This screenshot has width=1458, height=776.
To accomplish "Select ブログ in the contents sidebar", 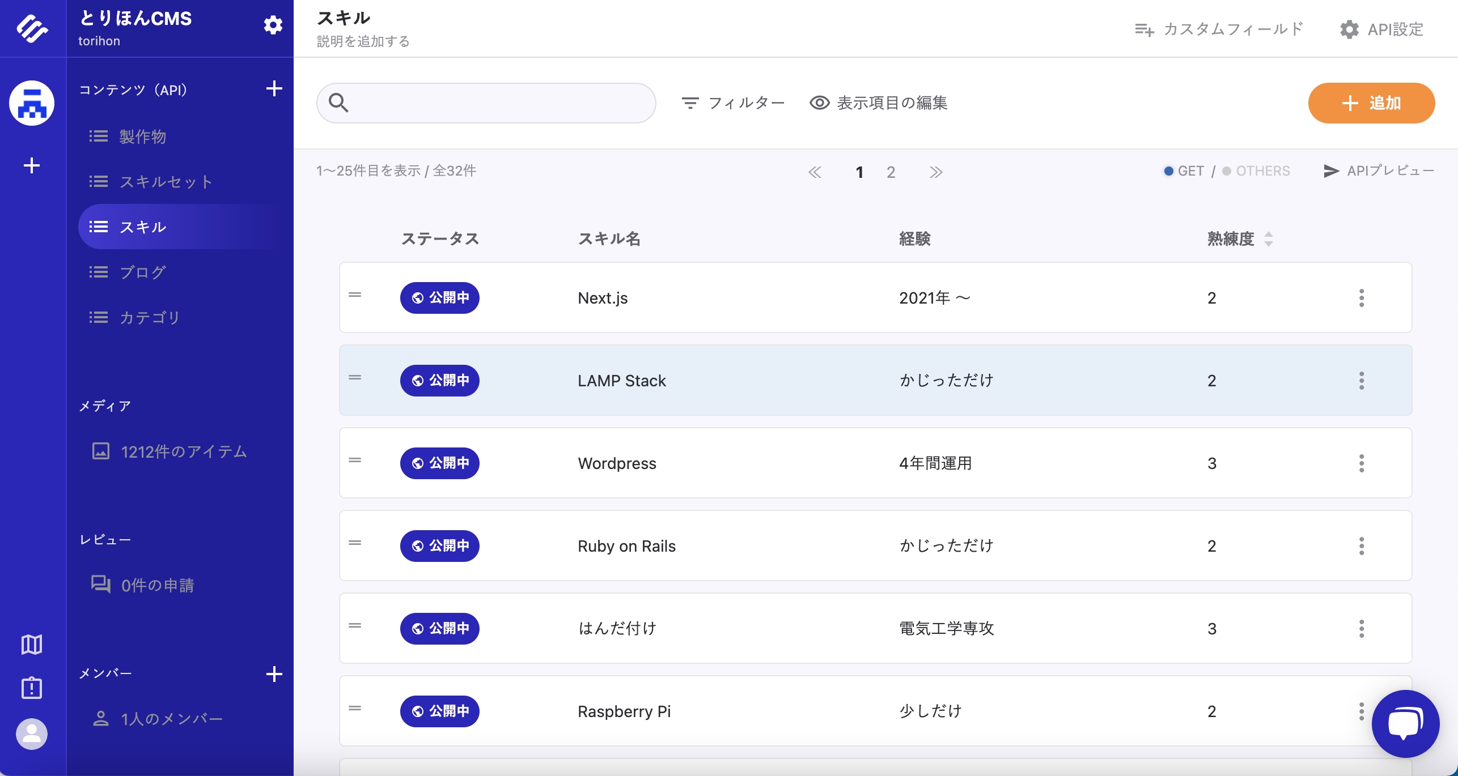I will coord(143,272).
